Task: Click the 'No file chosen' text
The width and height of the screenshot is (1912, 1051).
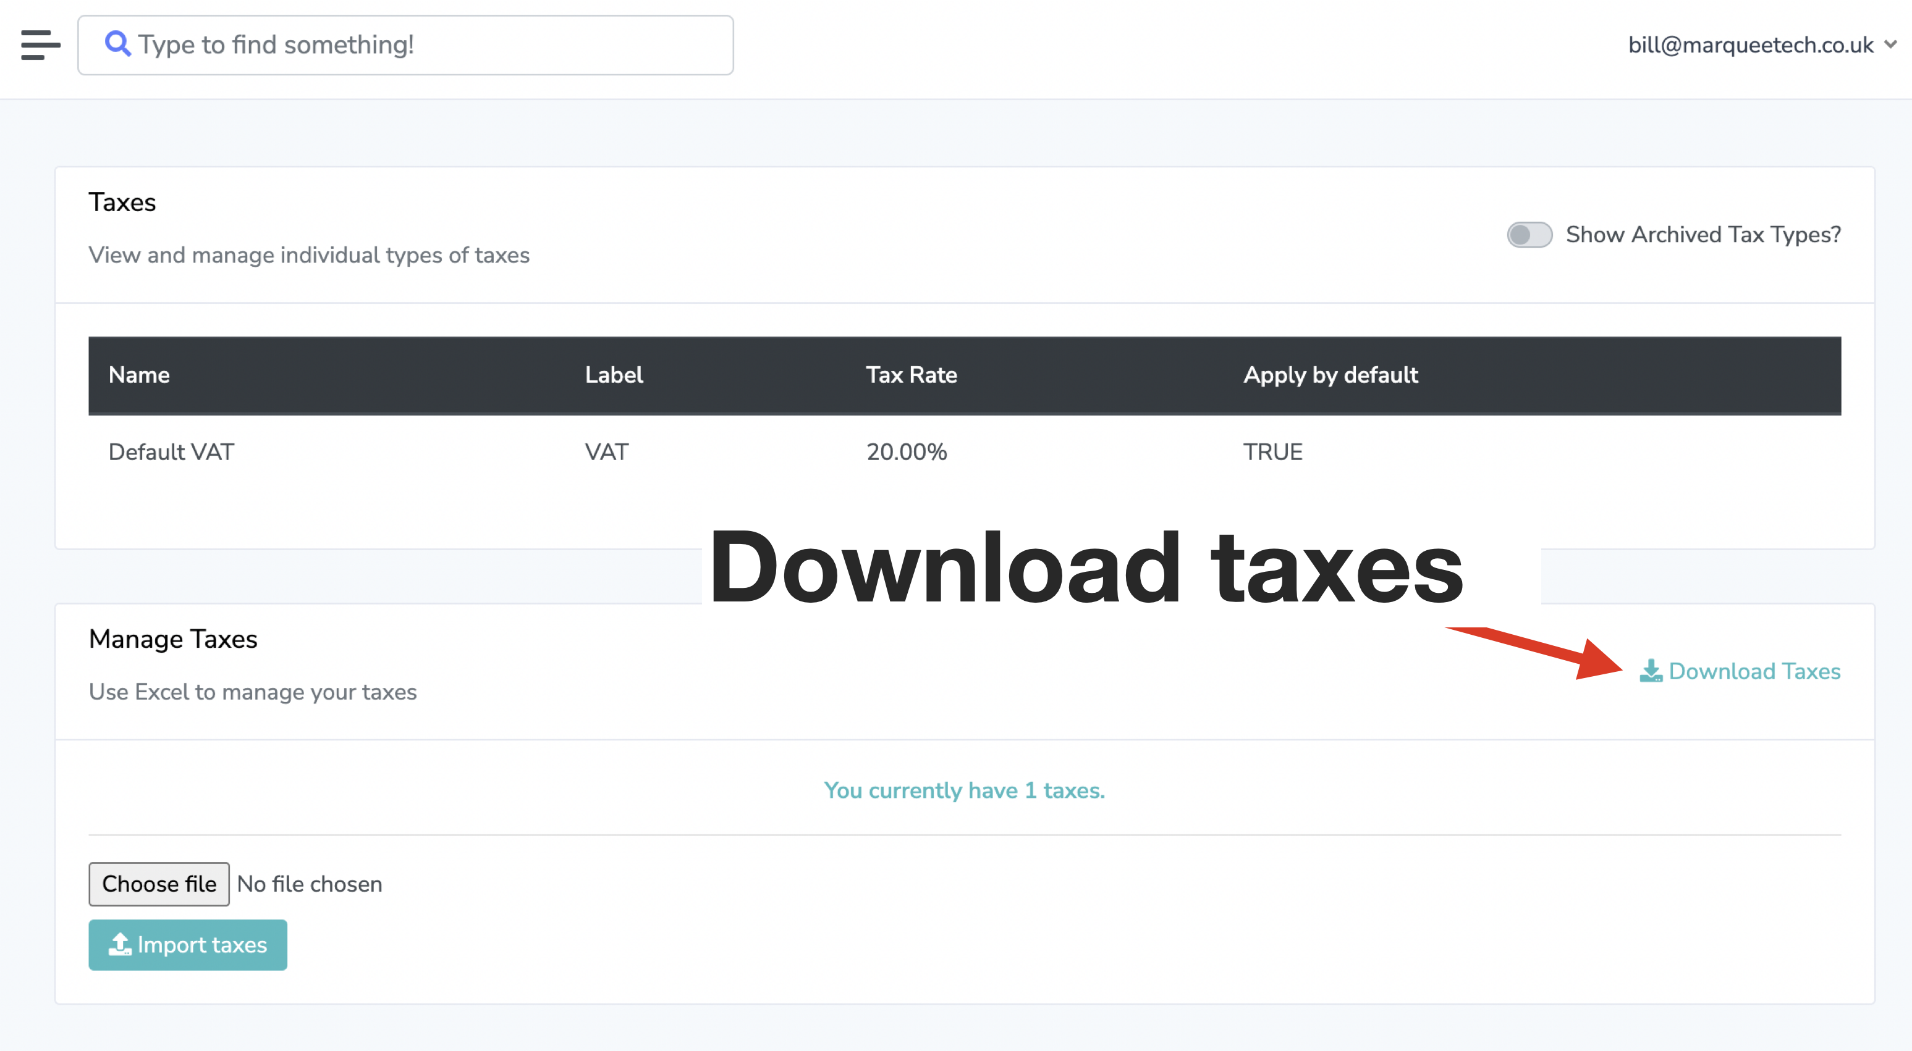Action: coord(310,884)
